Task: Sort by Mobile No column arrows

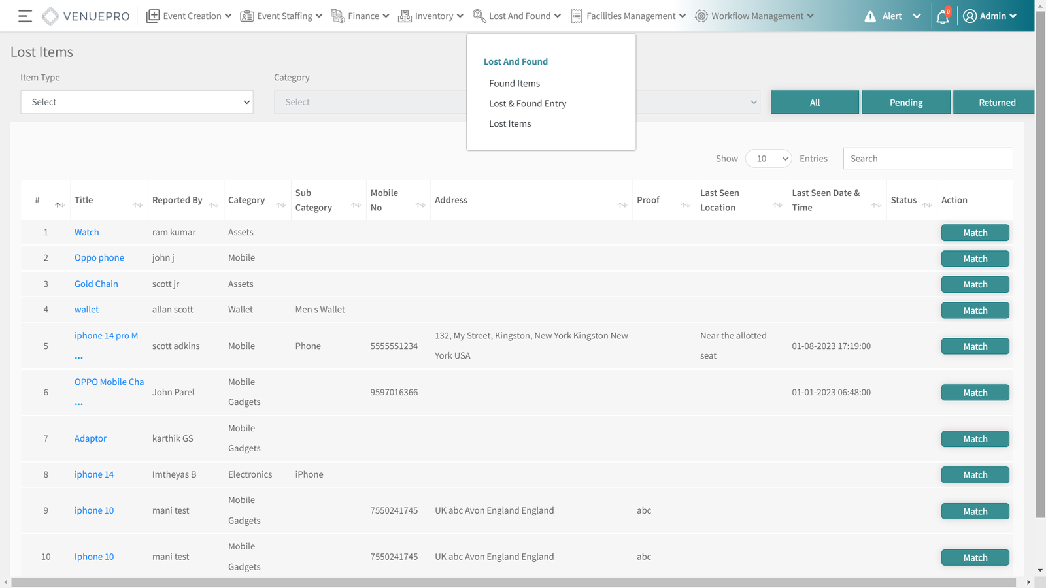Action: [x=420, y=205]
